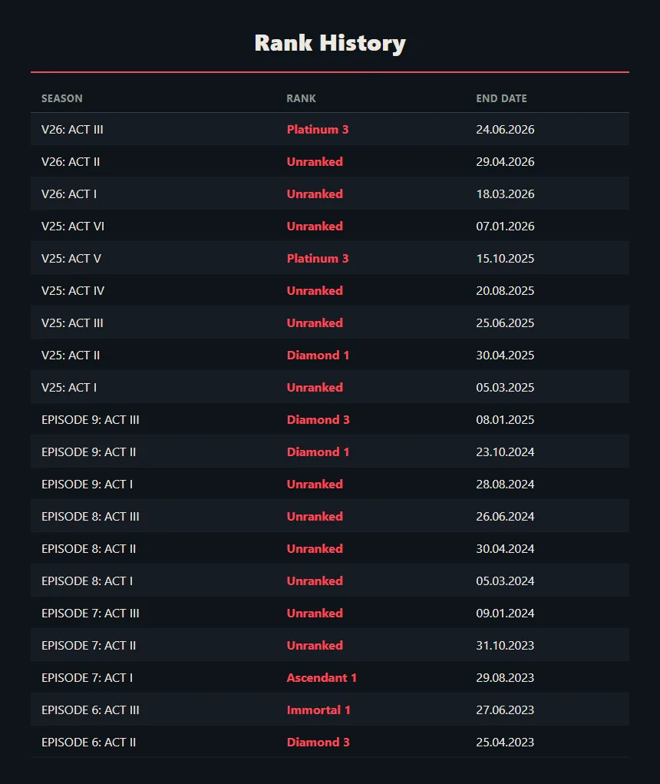Click end date 26.06.2024
The image size is (660, 784).
point(505,517)
